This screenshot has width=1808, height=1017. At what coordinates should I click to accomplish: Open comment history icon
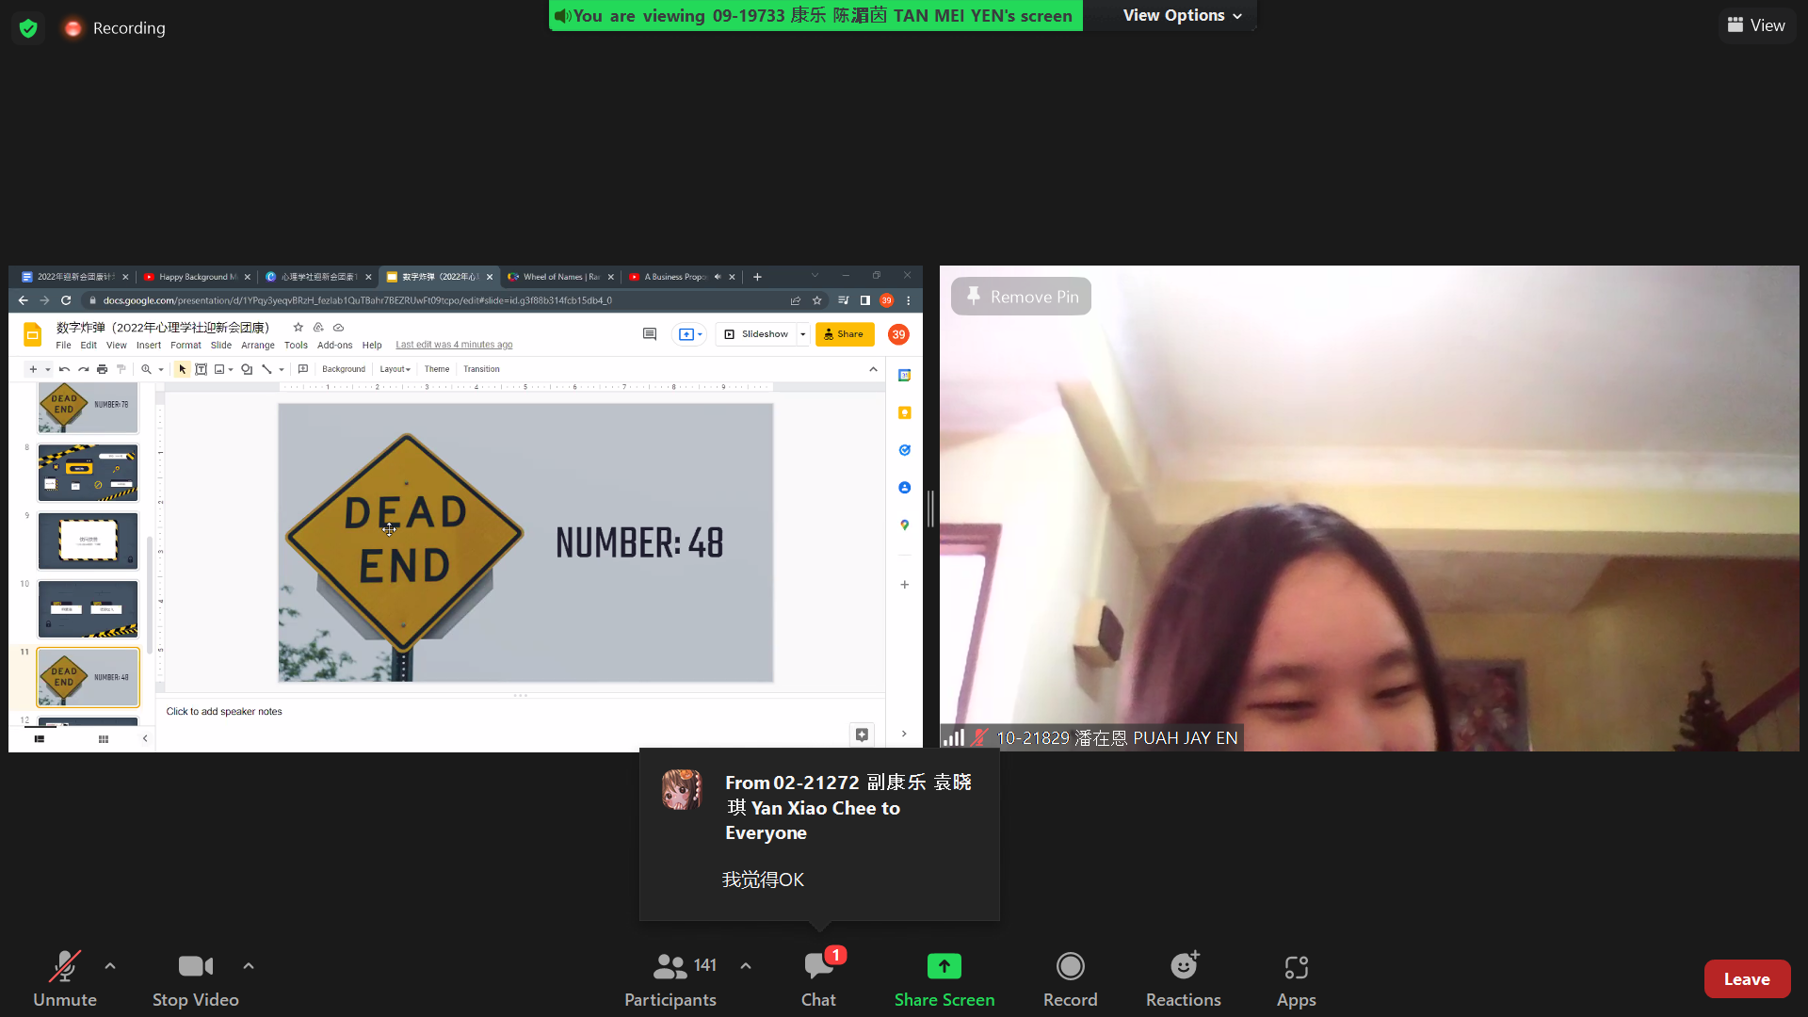coord(649,334)
